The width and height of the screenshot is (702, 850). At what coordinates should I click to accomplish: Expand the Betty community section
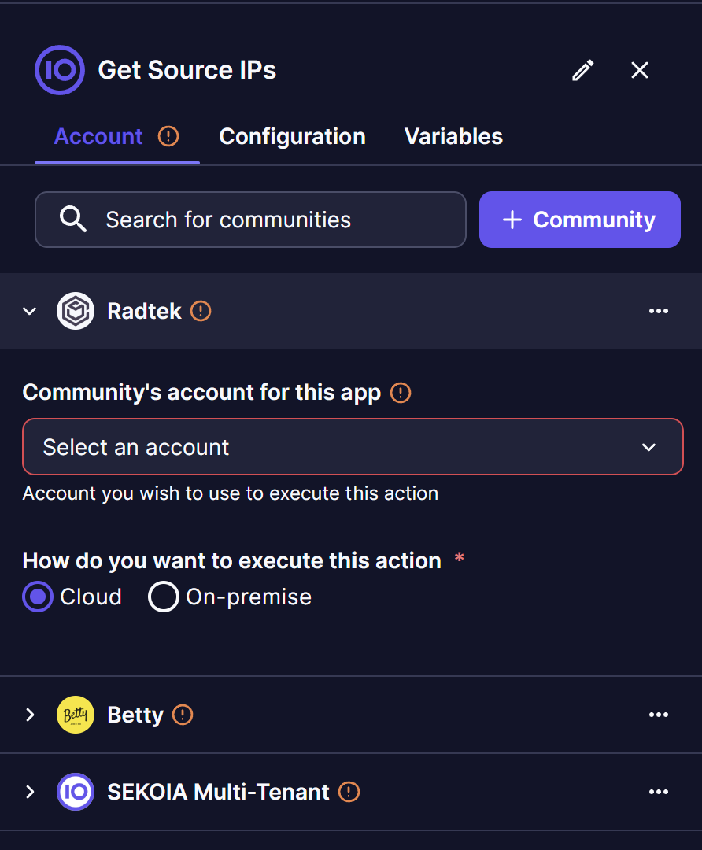click(30, 715)
